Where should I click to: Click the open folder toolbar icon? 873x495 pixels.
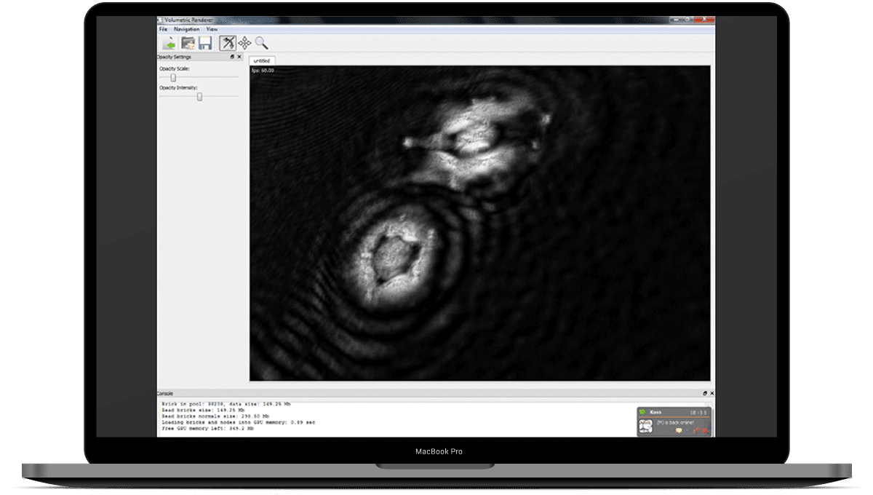point(188,43)
